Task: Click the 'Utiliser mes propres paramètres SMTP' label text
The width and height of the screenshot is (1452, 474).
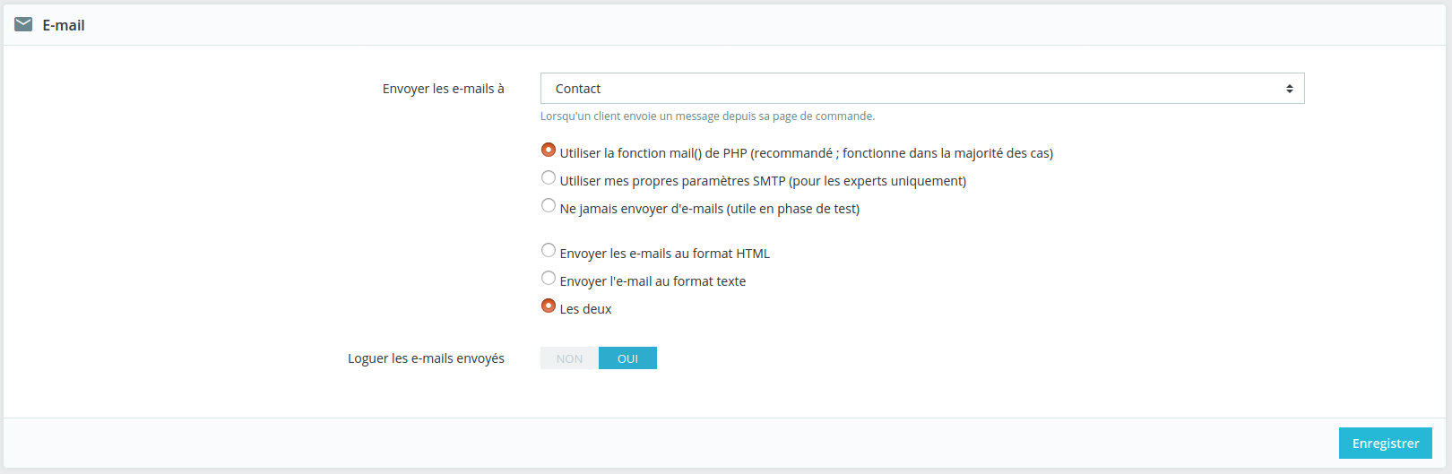Action: [x=763, y=181]
